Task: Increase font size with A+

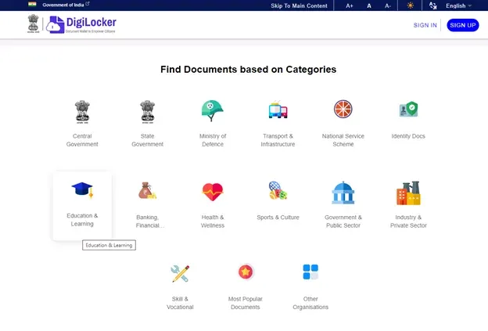Action: tap(350, 5)
